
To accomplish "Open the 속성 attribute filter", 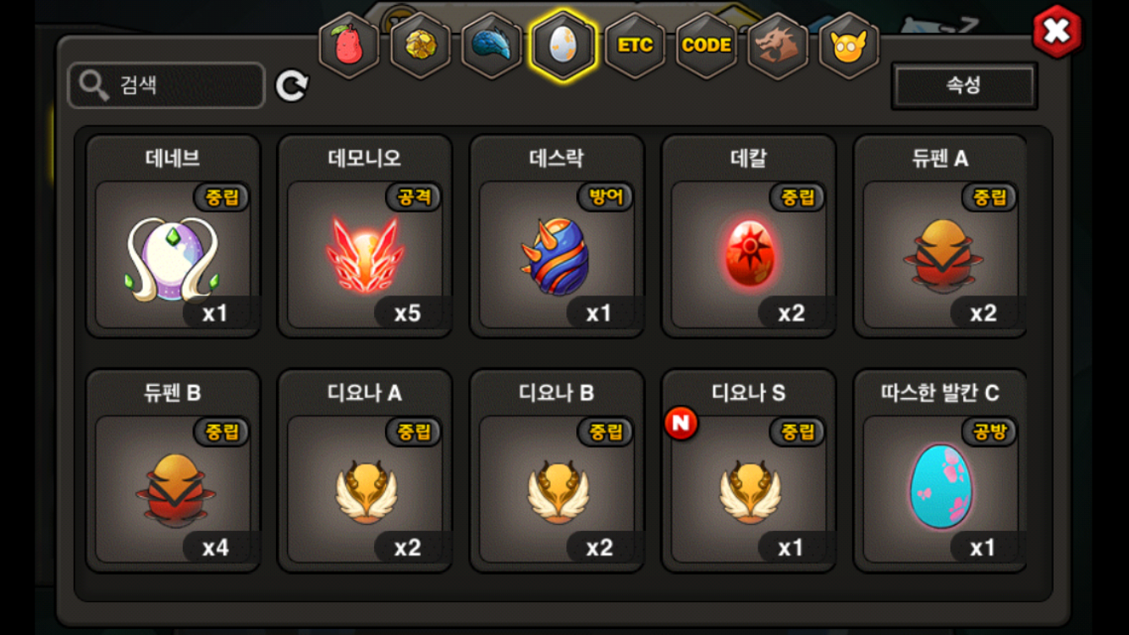I will [x=964, y=86].
